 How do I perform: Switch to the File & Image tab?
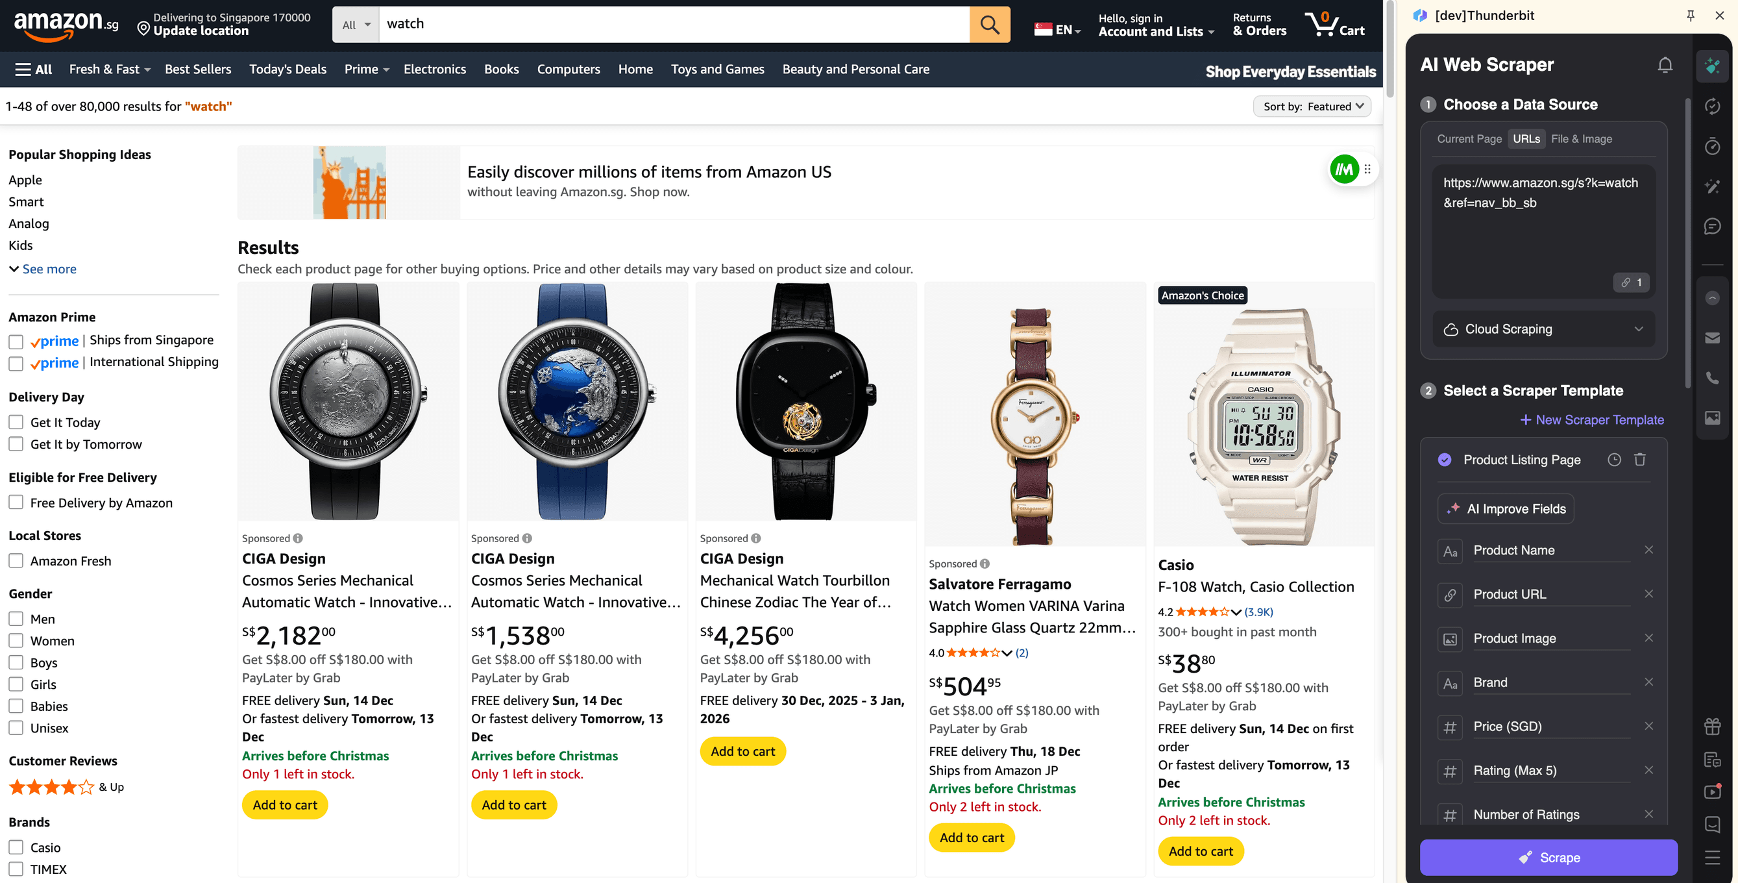[x=1582, y=138]
